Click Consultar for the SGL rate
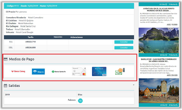This screenshot has height=110, width=182. 124,42
